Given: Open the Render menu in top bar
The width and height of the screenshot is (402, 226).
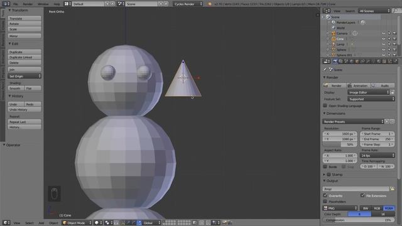Looking at the screenshot, I should [28, 4].
